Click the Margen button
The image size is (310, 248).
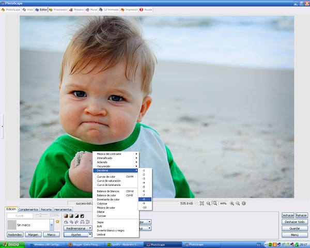[x=33, y=235]
